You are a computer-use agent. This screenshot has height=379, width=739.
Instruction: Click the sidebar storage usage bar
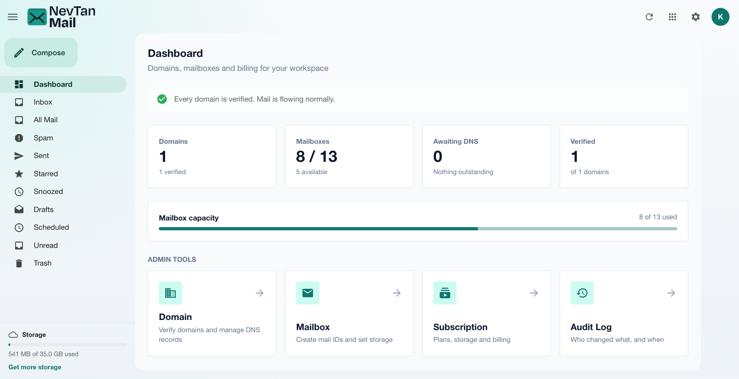[68, 345]
